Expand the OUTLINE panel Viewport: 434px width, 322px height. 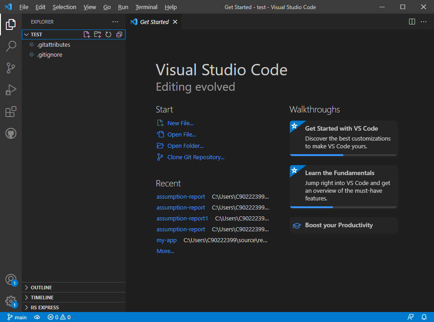tap(41, 288)
